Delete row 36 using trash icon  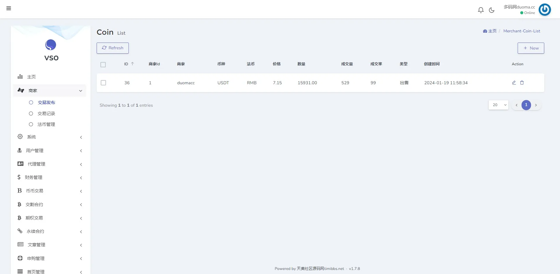[x=522, y=83]
